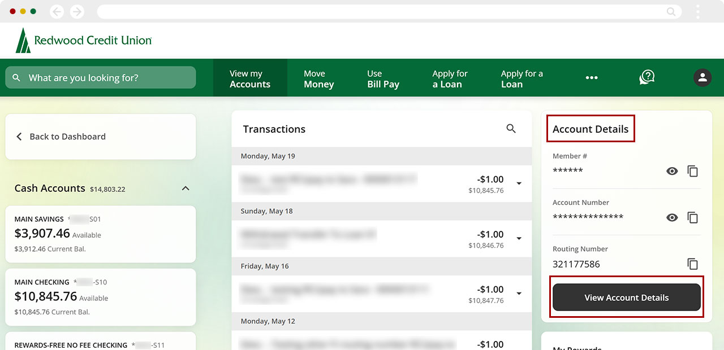Click the 'What are you looking for?' search field
The image size is (724, 350).
[x=101, y=77]
